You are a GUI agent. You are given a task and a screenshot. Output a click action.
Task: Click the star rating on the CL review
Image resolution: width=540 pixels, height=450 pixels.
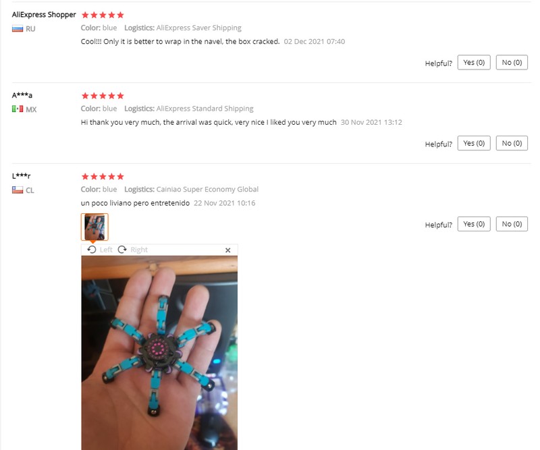coord(103,177)
